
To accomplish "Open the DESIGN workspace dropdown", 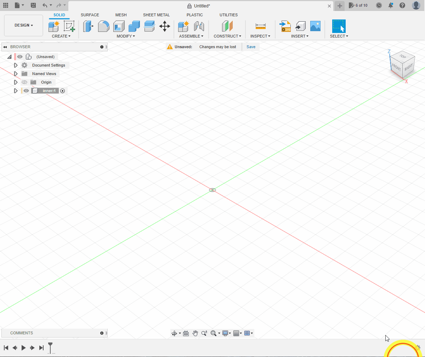I will pyautogui.click(x=23, y=25).
